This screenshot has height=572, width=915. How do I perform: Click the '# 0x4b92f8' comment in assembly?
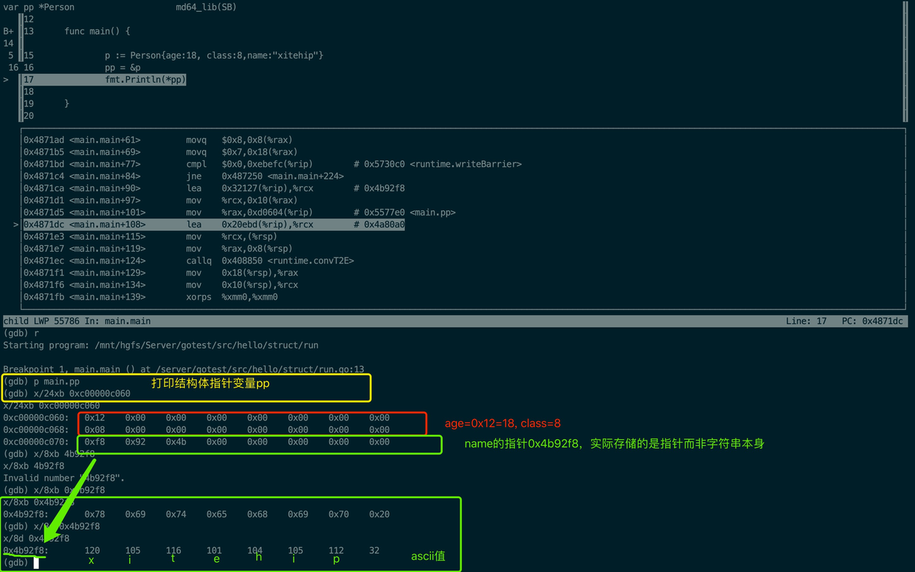click(379, 188)
